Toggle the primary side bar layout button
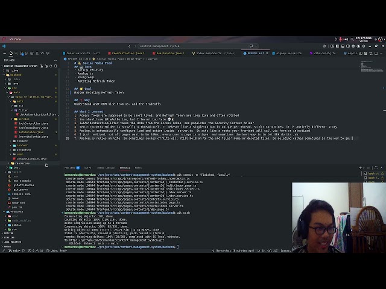386x289 pixels. click(338, 46)
